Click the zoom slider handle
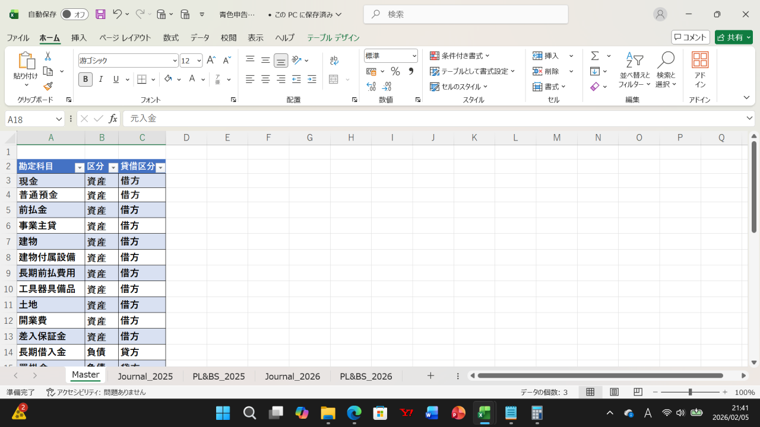 click(690, 392)
